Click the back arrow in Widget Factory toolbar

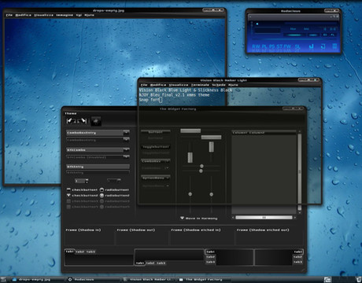pyautogui.click(x=71, y=121)
